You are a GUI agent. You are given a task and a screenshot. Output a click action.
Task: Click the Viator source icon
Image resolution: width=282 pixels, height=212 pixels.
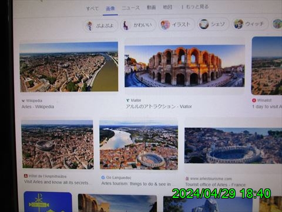pyautogui.click(x=127, y=101)
